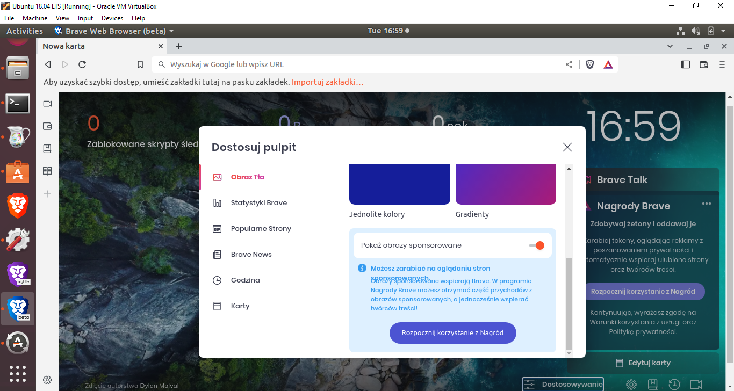Open Nagrody Brave three-dot menu
Viewport: 734px width, 391px height.
tap(707, 204)
